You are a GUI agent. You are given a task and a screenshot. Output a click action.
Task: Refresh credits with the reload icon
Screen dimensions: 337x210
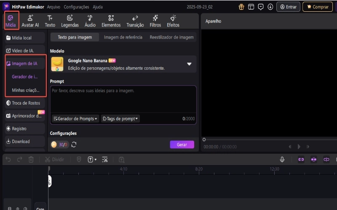coord(74,144)
